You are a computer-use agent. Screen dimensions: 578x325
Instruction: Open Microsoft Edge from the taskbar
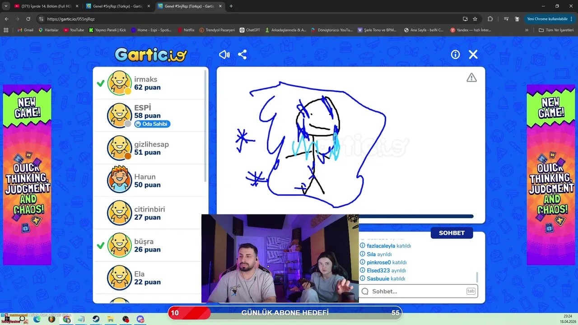(37, 319)
